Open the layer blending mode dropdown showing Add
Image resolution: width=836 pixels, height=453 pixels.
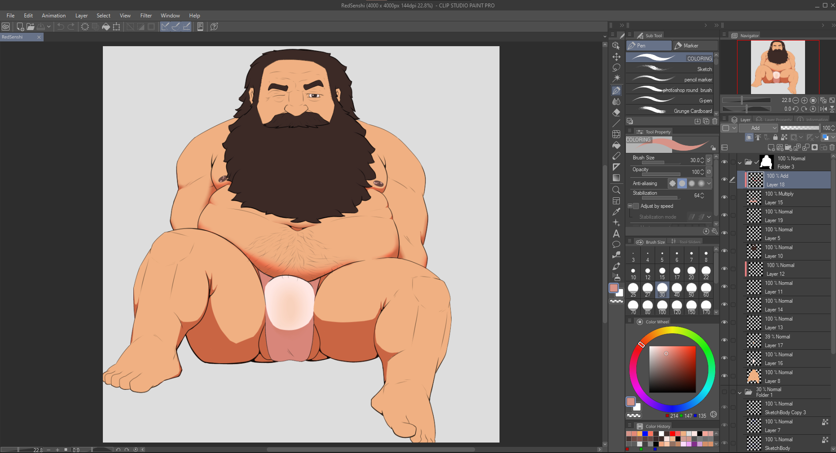[x=758, y=128]
